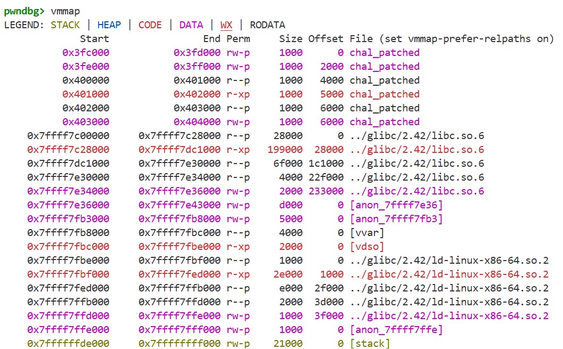Select the STACK legend label

click(x=65, y=25)
